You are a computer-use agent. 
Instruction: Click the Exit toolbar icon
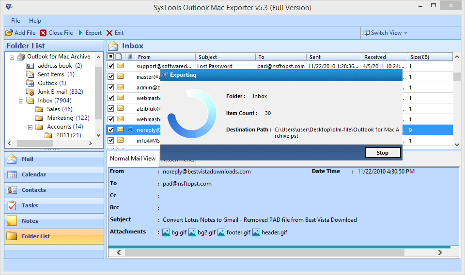pos(109,33)
